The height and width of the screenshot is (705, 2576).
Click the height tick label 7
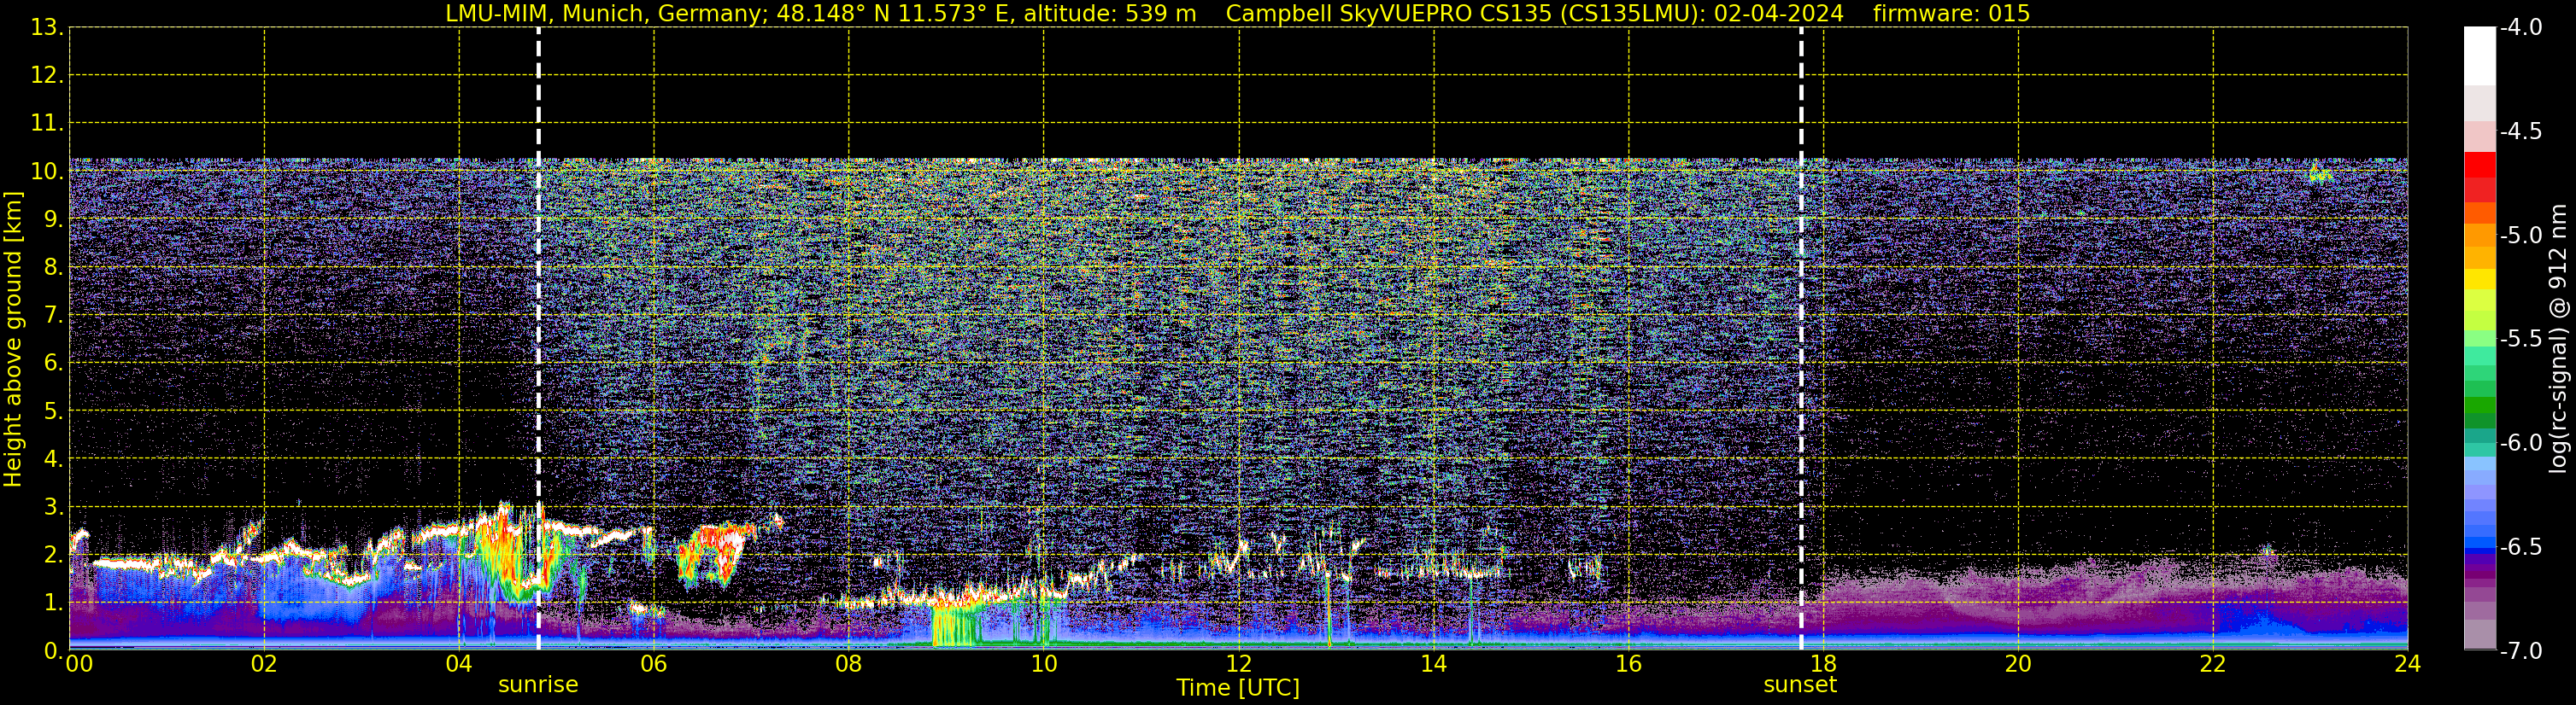53,315
